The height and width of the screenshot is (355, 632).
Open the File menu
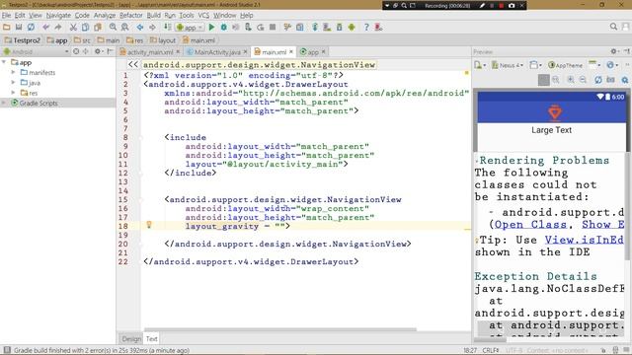pos(6,16)
